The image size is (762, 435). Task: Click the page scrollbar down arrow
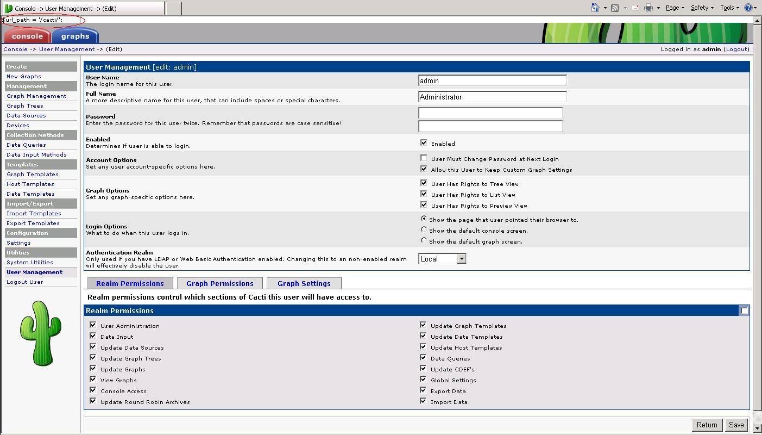(758, 428)
